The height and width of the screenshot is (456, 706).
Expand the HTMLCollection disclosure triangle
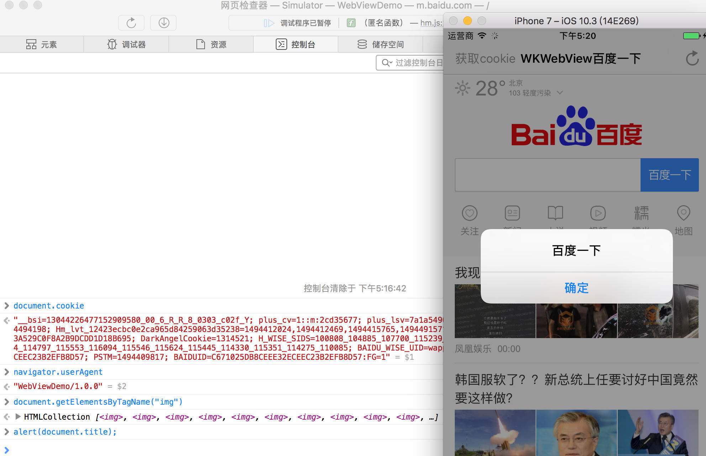pyautogui.click(x=18, y=416)
